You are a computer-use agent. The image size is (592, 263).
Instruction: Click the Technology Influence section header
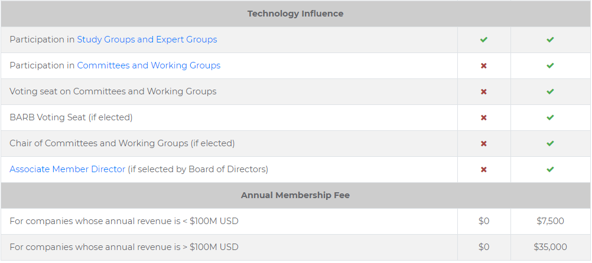tap(295, 14)
